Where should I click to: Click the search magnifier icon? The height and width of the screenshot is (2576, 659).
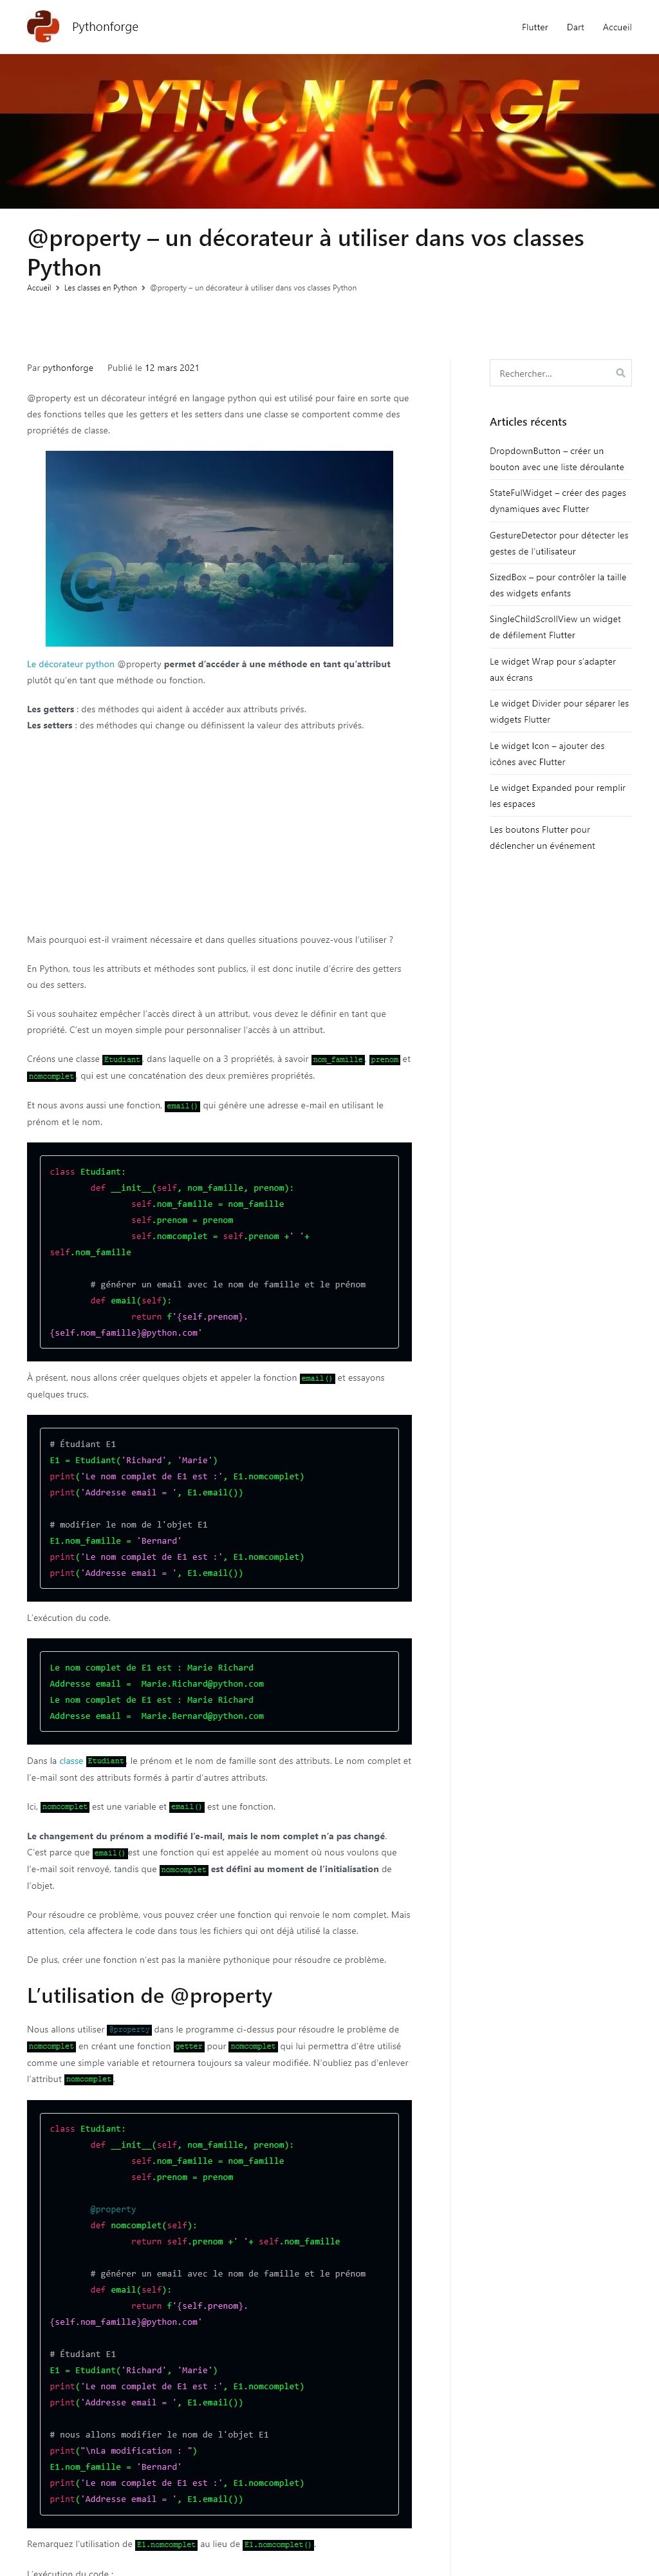coord(620,373)
